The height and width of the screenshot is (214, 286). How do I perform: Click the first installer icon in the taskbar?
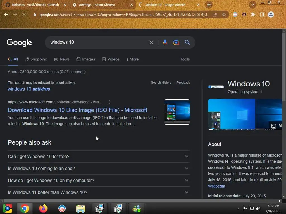99,208
